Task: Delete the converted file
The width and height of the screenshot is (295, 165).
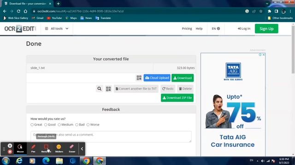Action: 185,88
